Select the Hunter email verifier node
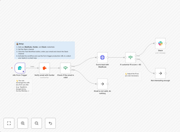180x132 pixels. 44,68
